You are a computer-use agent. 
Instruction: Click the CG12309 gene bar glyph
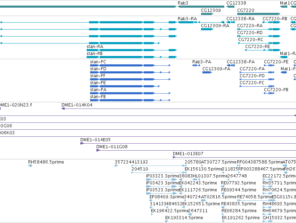[x=207, y=14]
